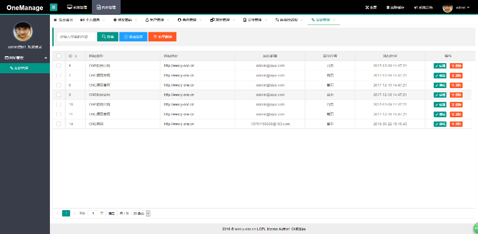Check the checkbox for row ID 6
This screenshot has width=478, height=234.
[59, 66]
